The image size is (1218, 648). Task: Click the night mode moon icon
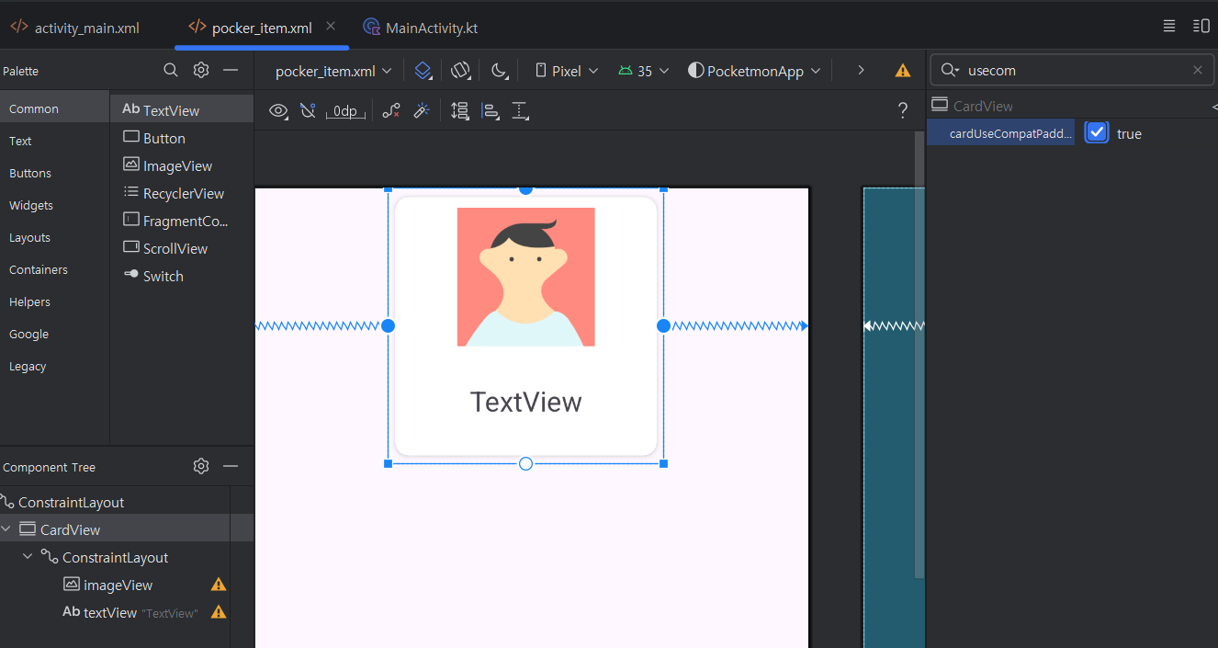(x=499, y=71)
